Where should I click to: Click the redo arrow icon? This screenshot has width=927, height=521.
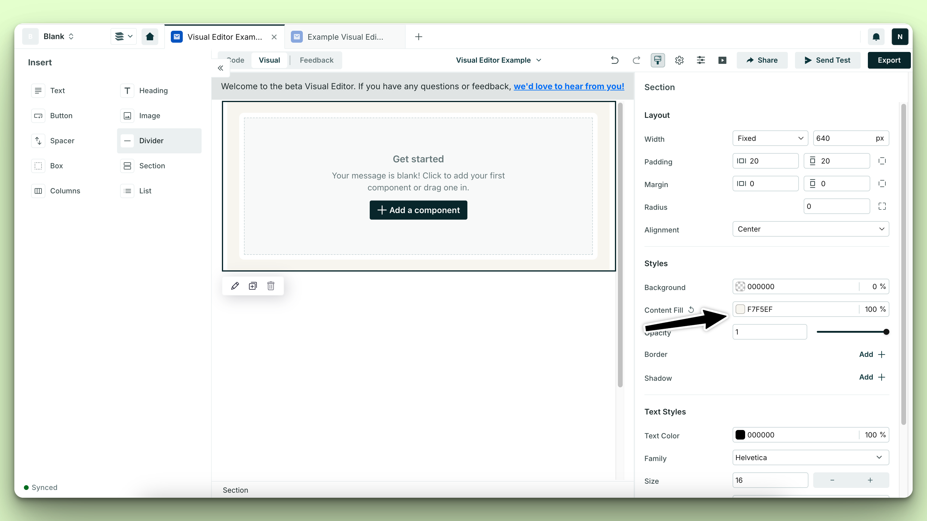(636, 60)
